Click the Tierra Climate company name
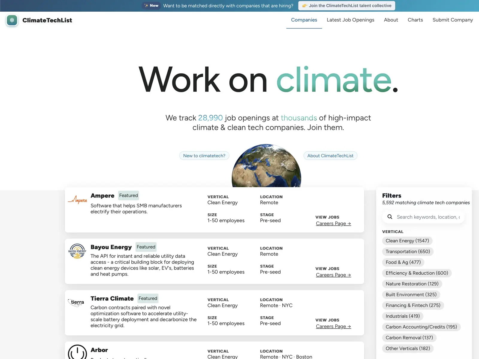Image resolution: width=479 pixels, height=359 pixels. pyautogui.click(x=112, y=299)
